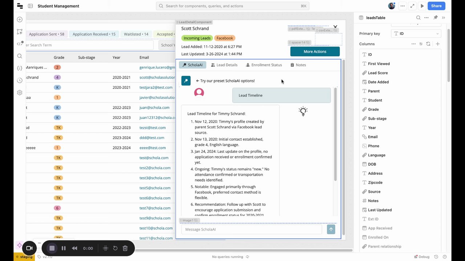Viewport: 465px width, 261px height.
Task: Click the Search Term input field
Action: coord(90,45)
